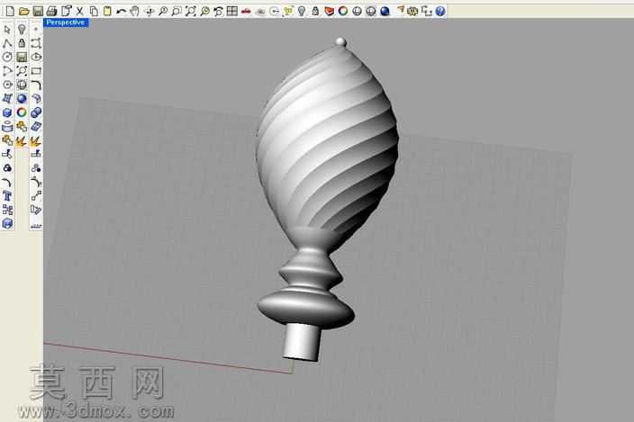Screen dimensions: 634x422
Task: Click the blue sphere Render icon in top toolbar
Action: pyautogui.click(x=385, y=11)
